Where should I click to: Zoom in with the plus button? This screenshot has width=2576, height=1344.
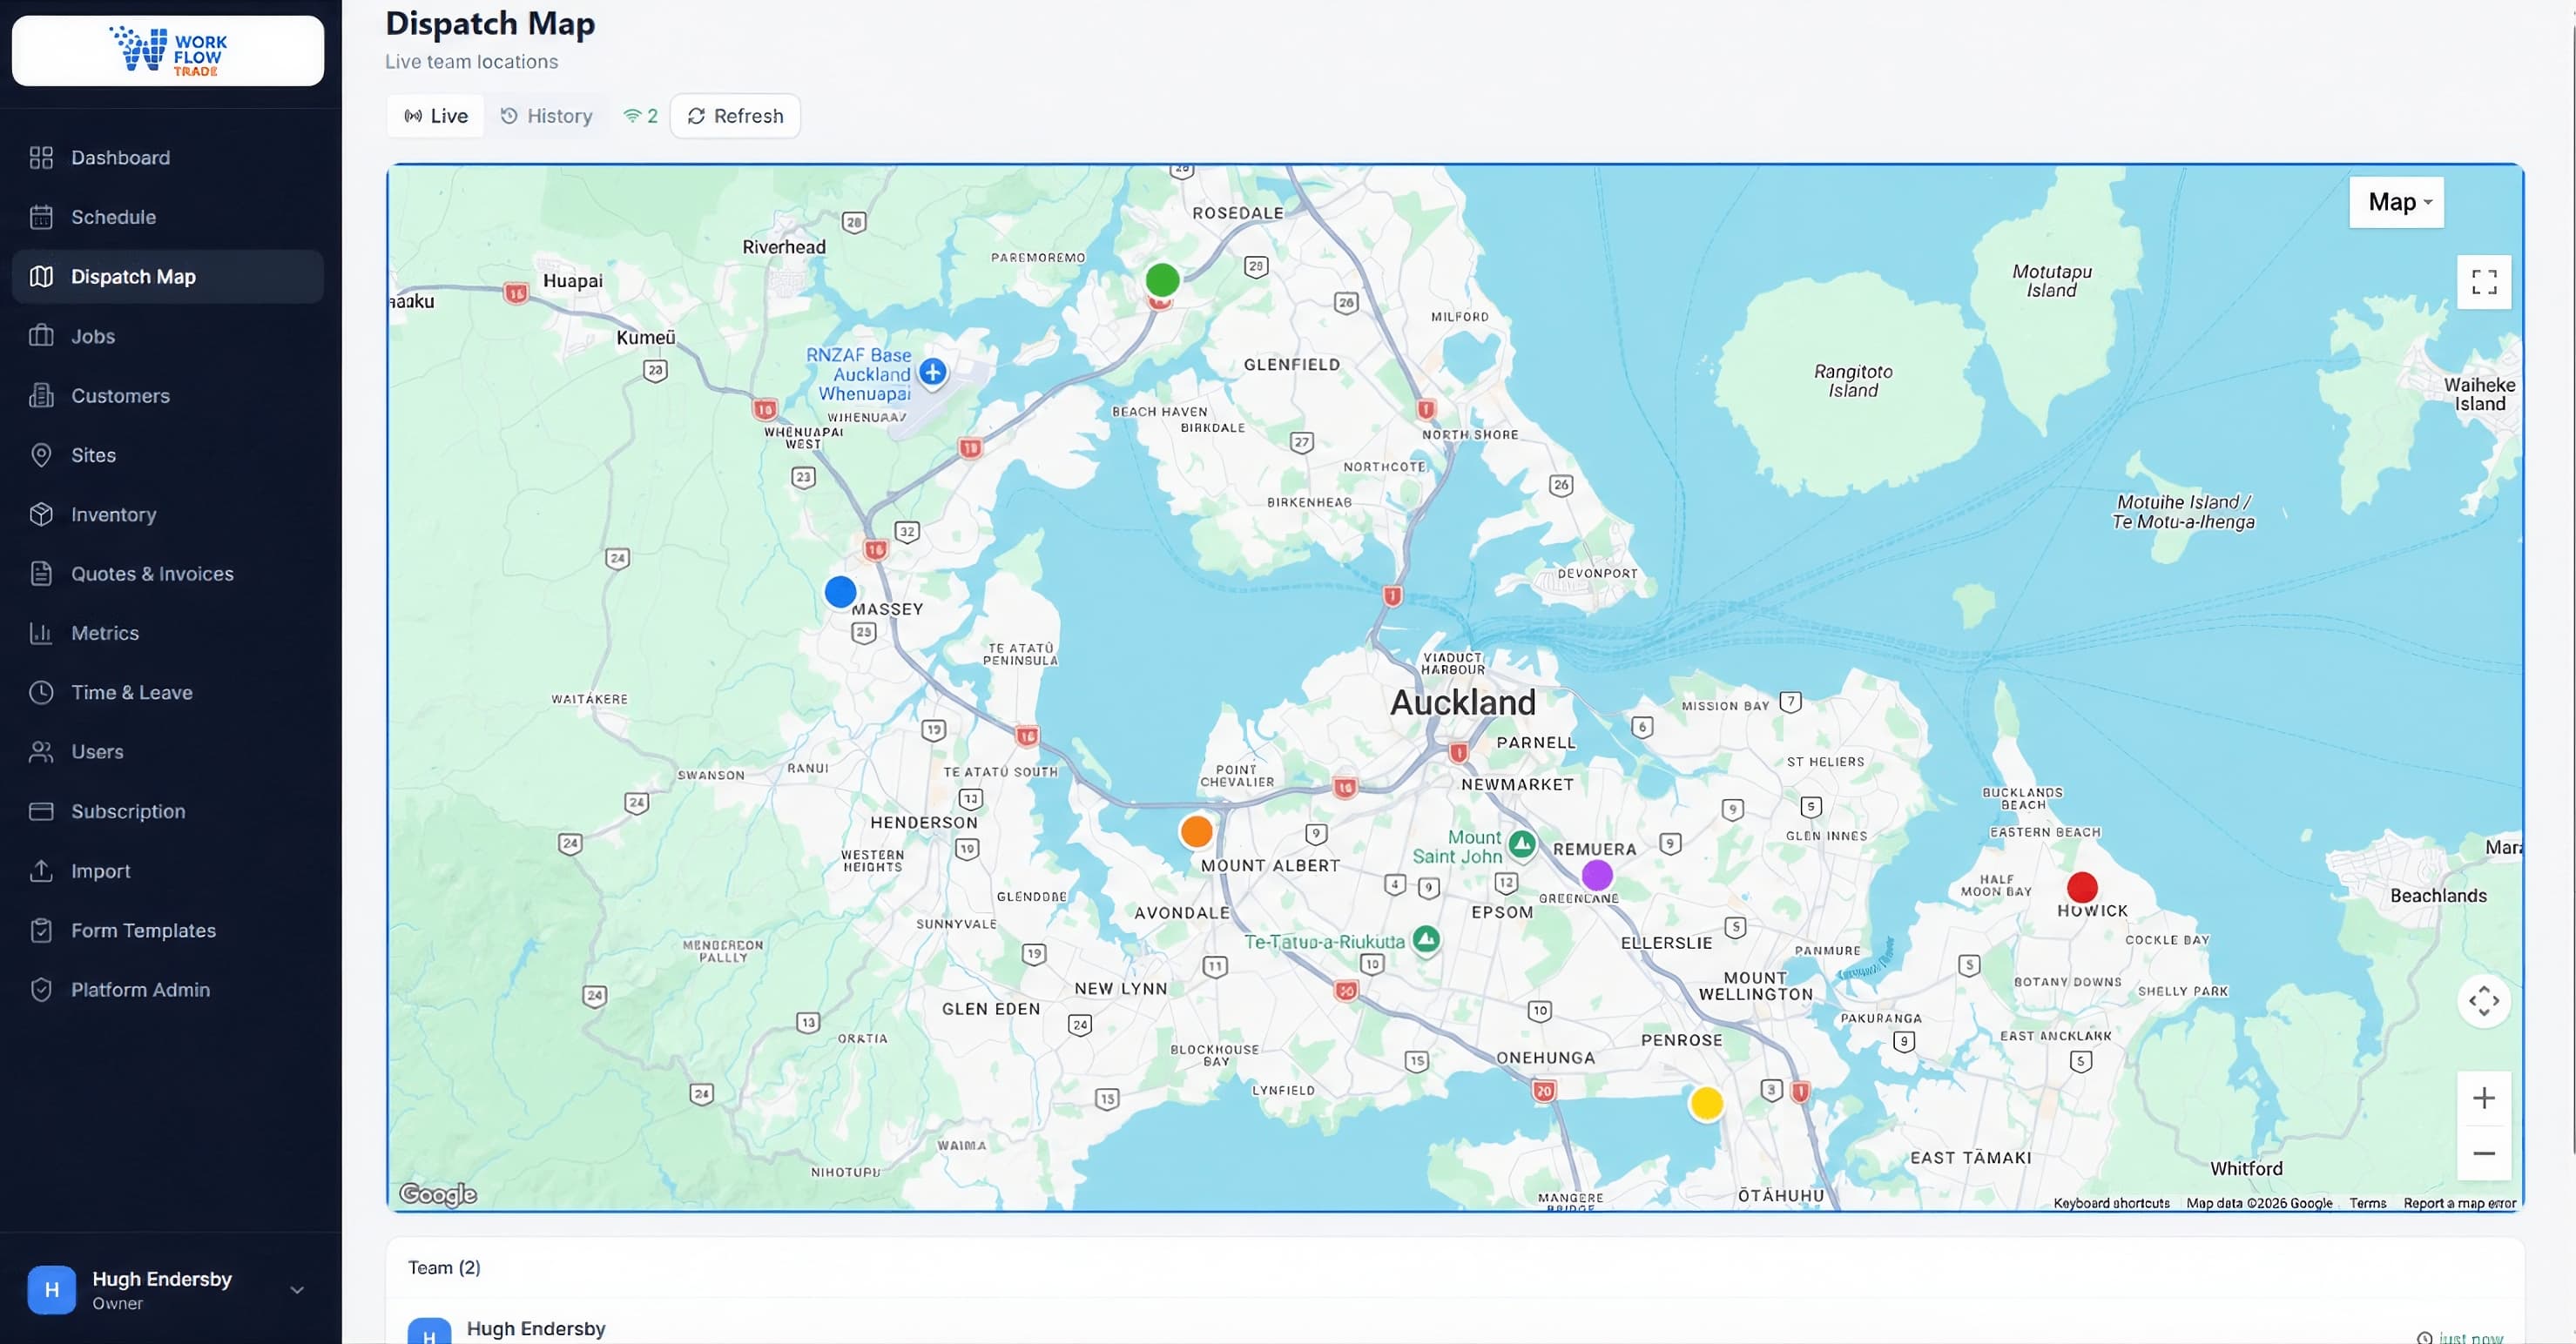click(2484, 1099)
